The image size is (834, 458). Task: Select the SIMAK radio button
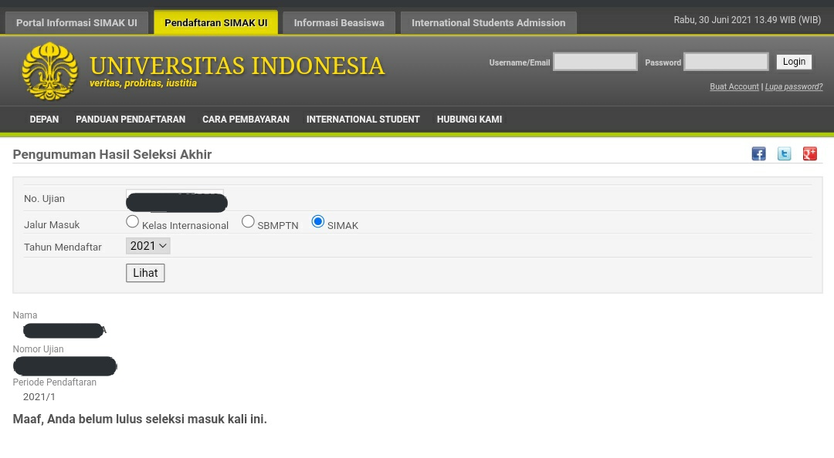tap(317, 221)
